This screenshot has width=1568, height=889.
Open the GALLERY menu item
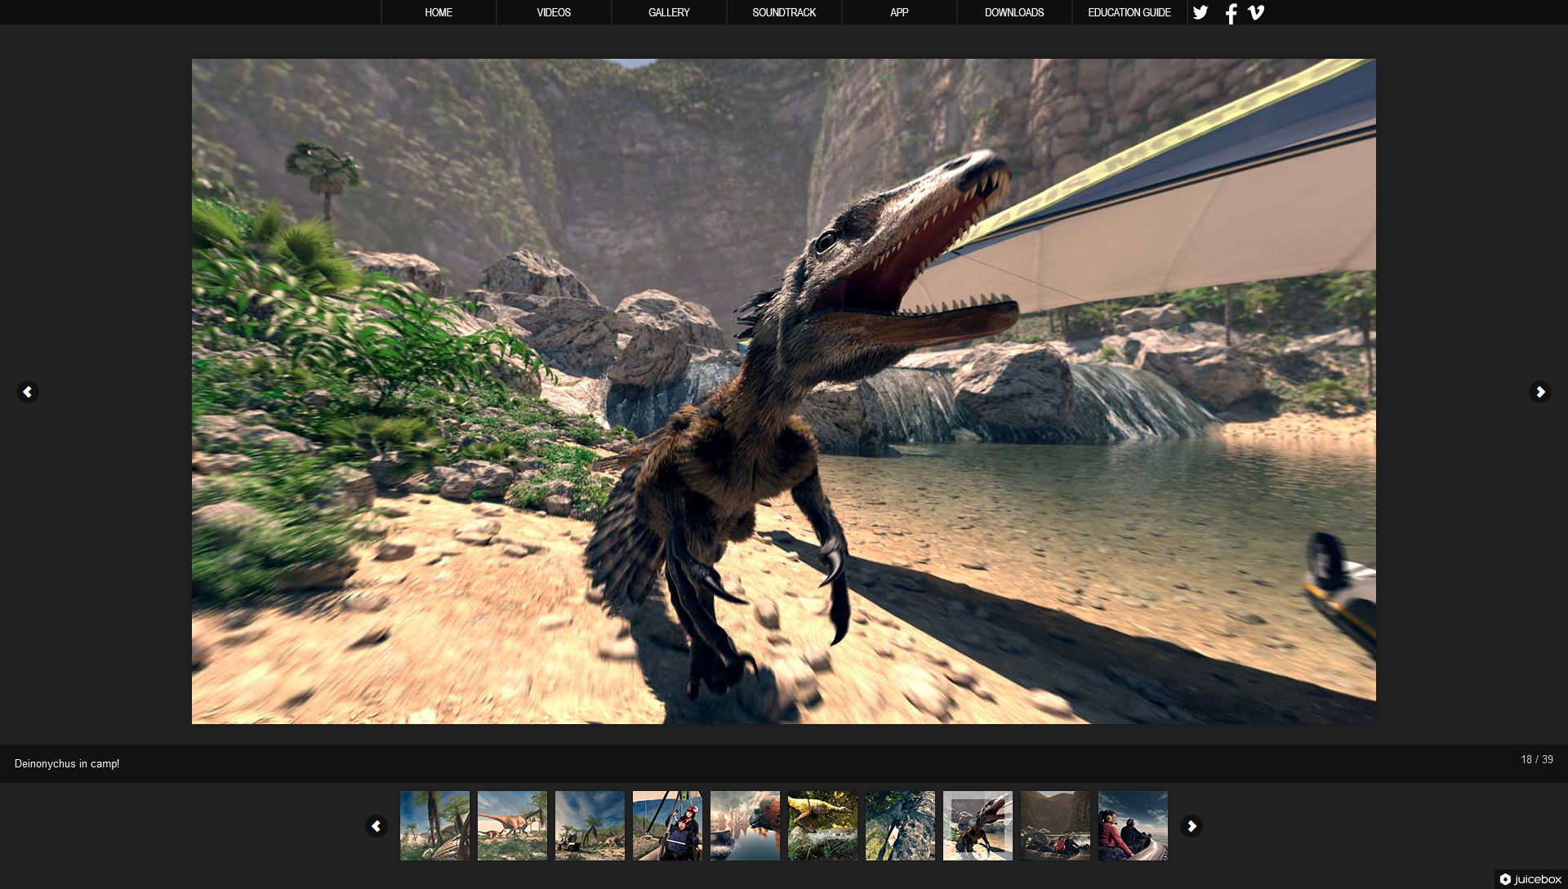[x=669, y=12]
